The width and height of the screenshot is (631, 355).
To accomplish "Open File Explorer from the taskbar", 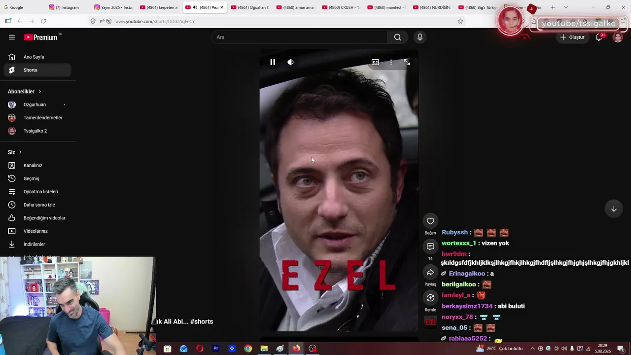I will (264, 349).
